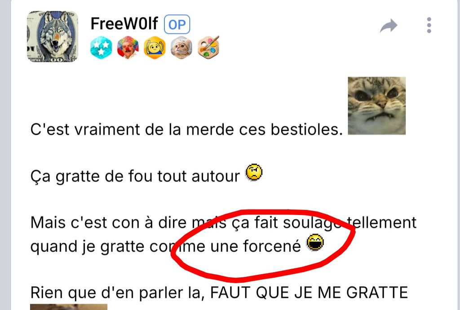Viewport: 460px width, 310px height.
Task: Click the text "Rien que d'en parler la"
Action: click(x=117, y=293)
